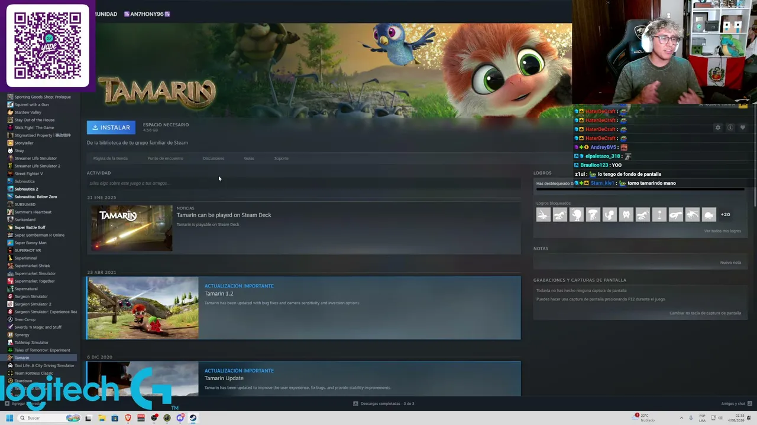This screenshot has width=757, height=425.
Task: Add Tamarin to favorites with heart icon
Action: point(743,127)
